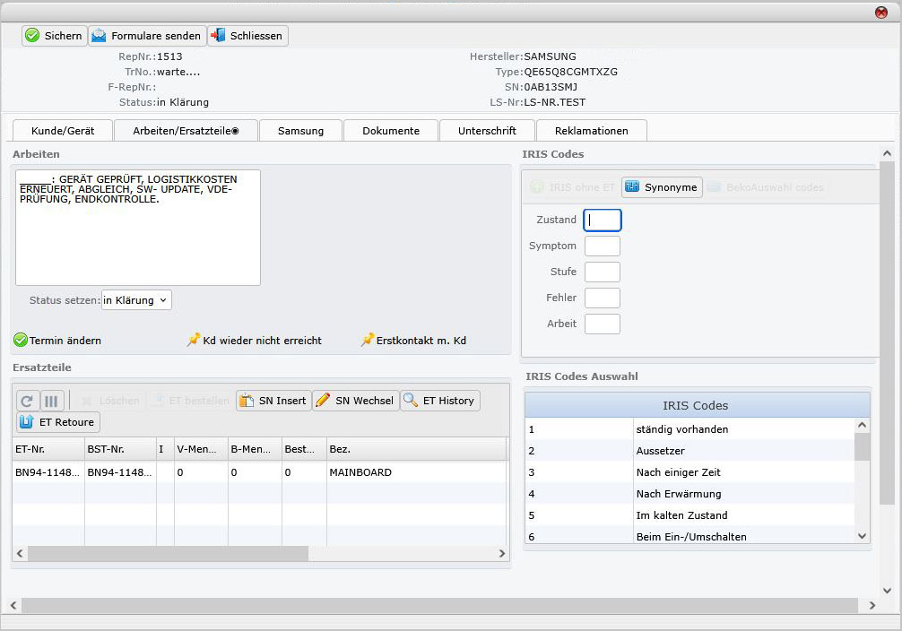Click into the Stufe code field

pyautogui.click(x=603, y=272)
